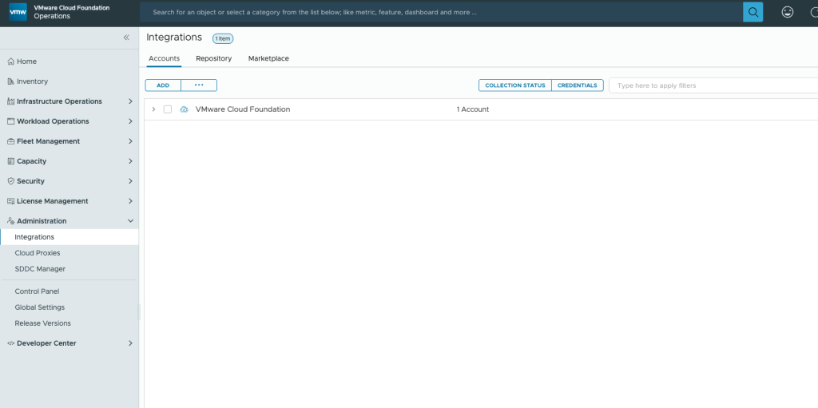Viewport: 818px width, 408px height.
Task: Click the VMware Cloud Foundation cloud icon
Action: click(185, 109)
